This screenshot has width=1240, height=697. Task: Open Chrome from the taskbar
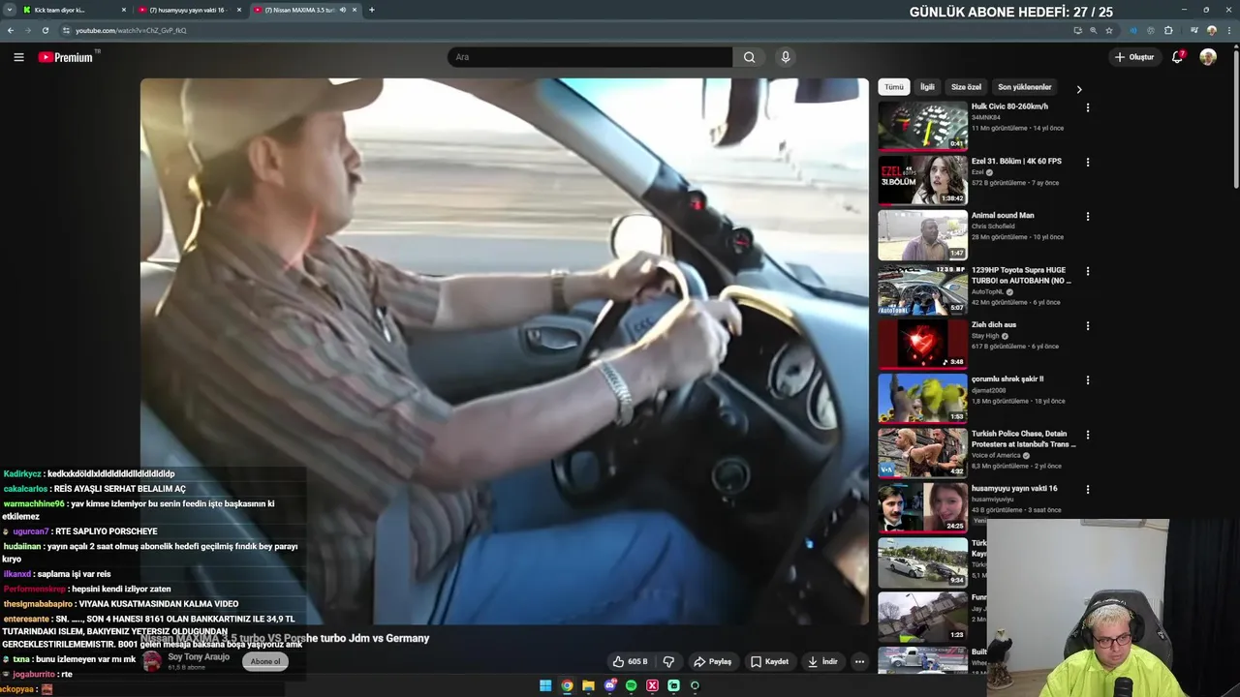(567, 685)
